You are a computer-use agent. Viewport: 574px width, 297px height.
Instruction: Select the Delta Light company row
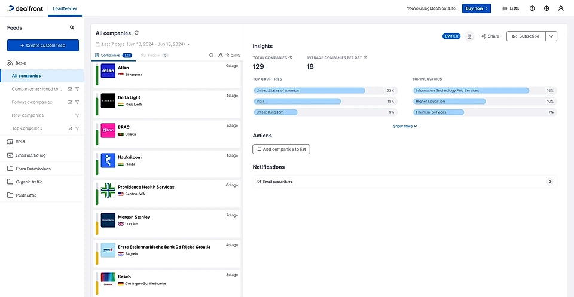(x=166, y=105)
